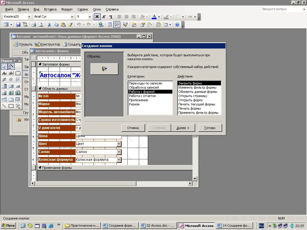Screen dimensions: 307x230
Task: Toggle the Toolbox button in main toolbar
Action: click(117, 25)
